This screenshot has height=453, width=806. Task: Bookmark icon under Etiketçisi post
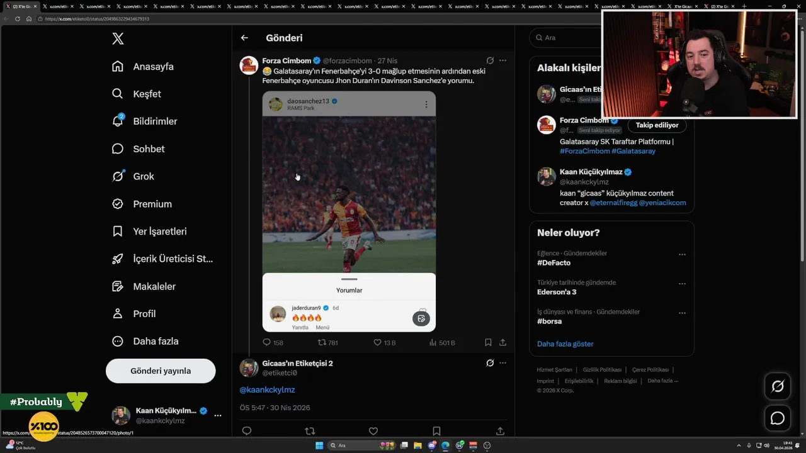pyautogui.click(x=436, y=431)
